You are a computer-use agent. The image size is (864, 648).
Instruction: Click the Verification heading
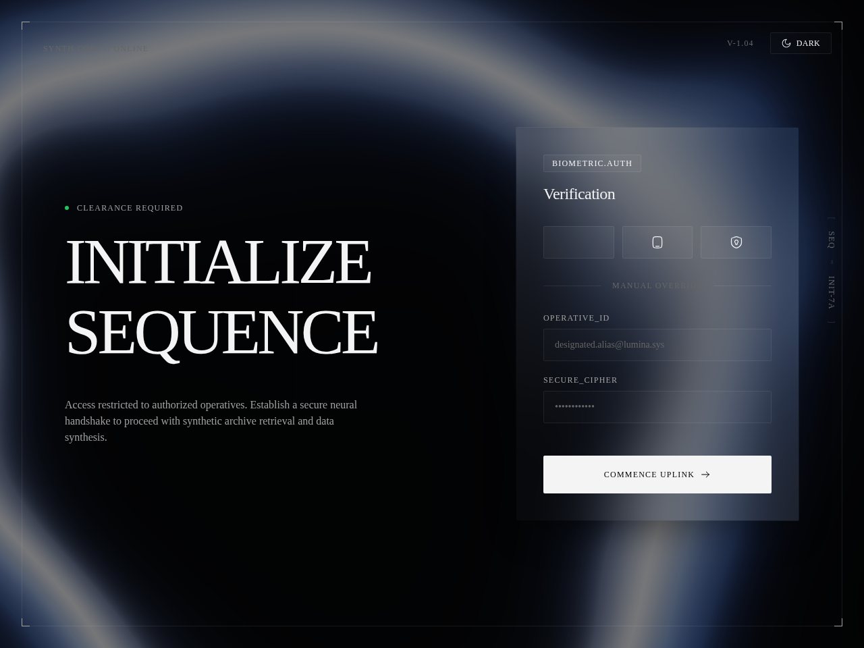coord(579,194)
